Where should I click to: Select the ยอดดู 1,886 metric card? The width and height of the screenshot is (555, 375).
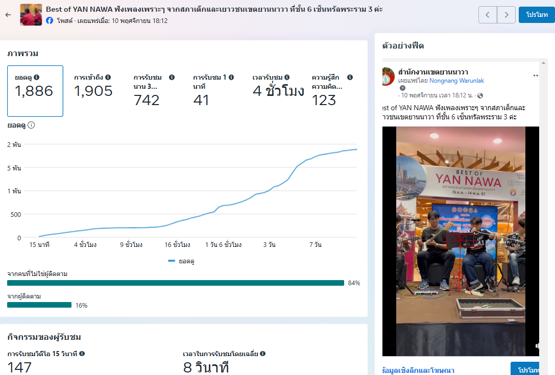[35, 91]
